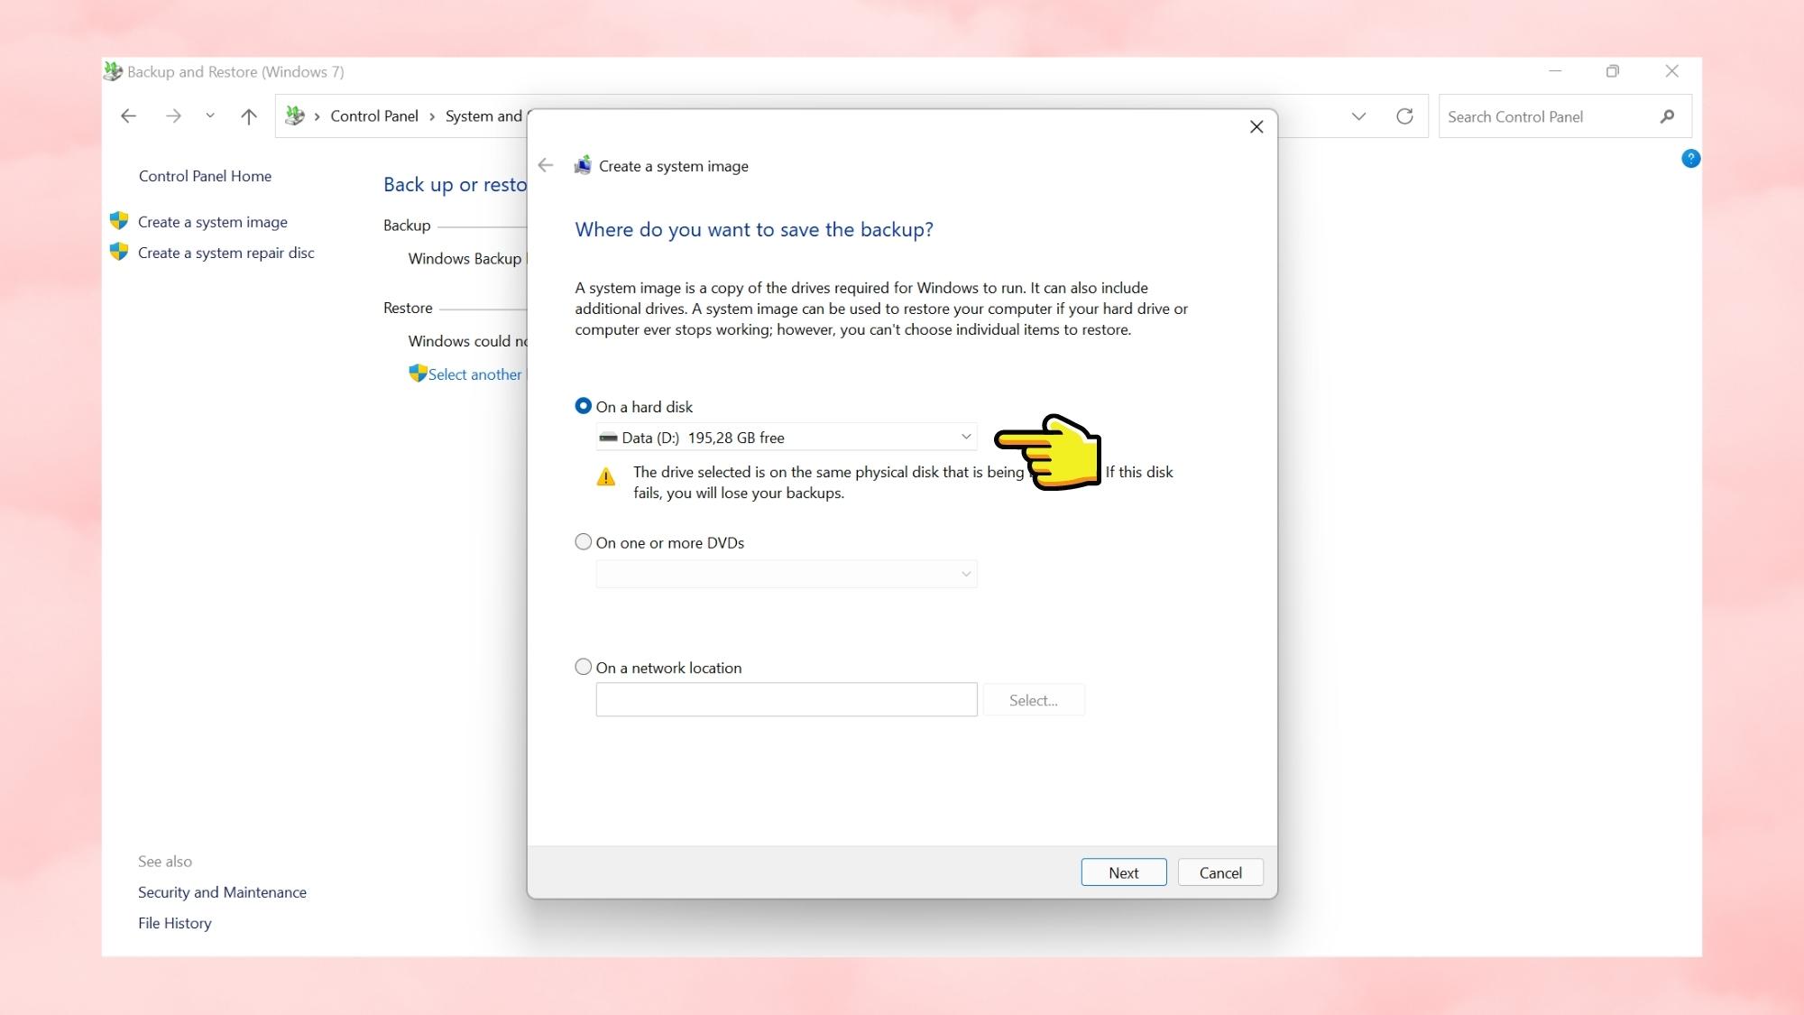Image resolution: width=1804 pixels, height=1015 pixels.
Task: Navigate forward in the Control Panel window
Action: (x=173, y=116)
